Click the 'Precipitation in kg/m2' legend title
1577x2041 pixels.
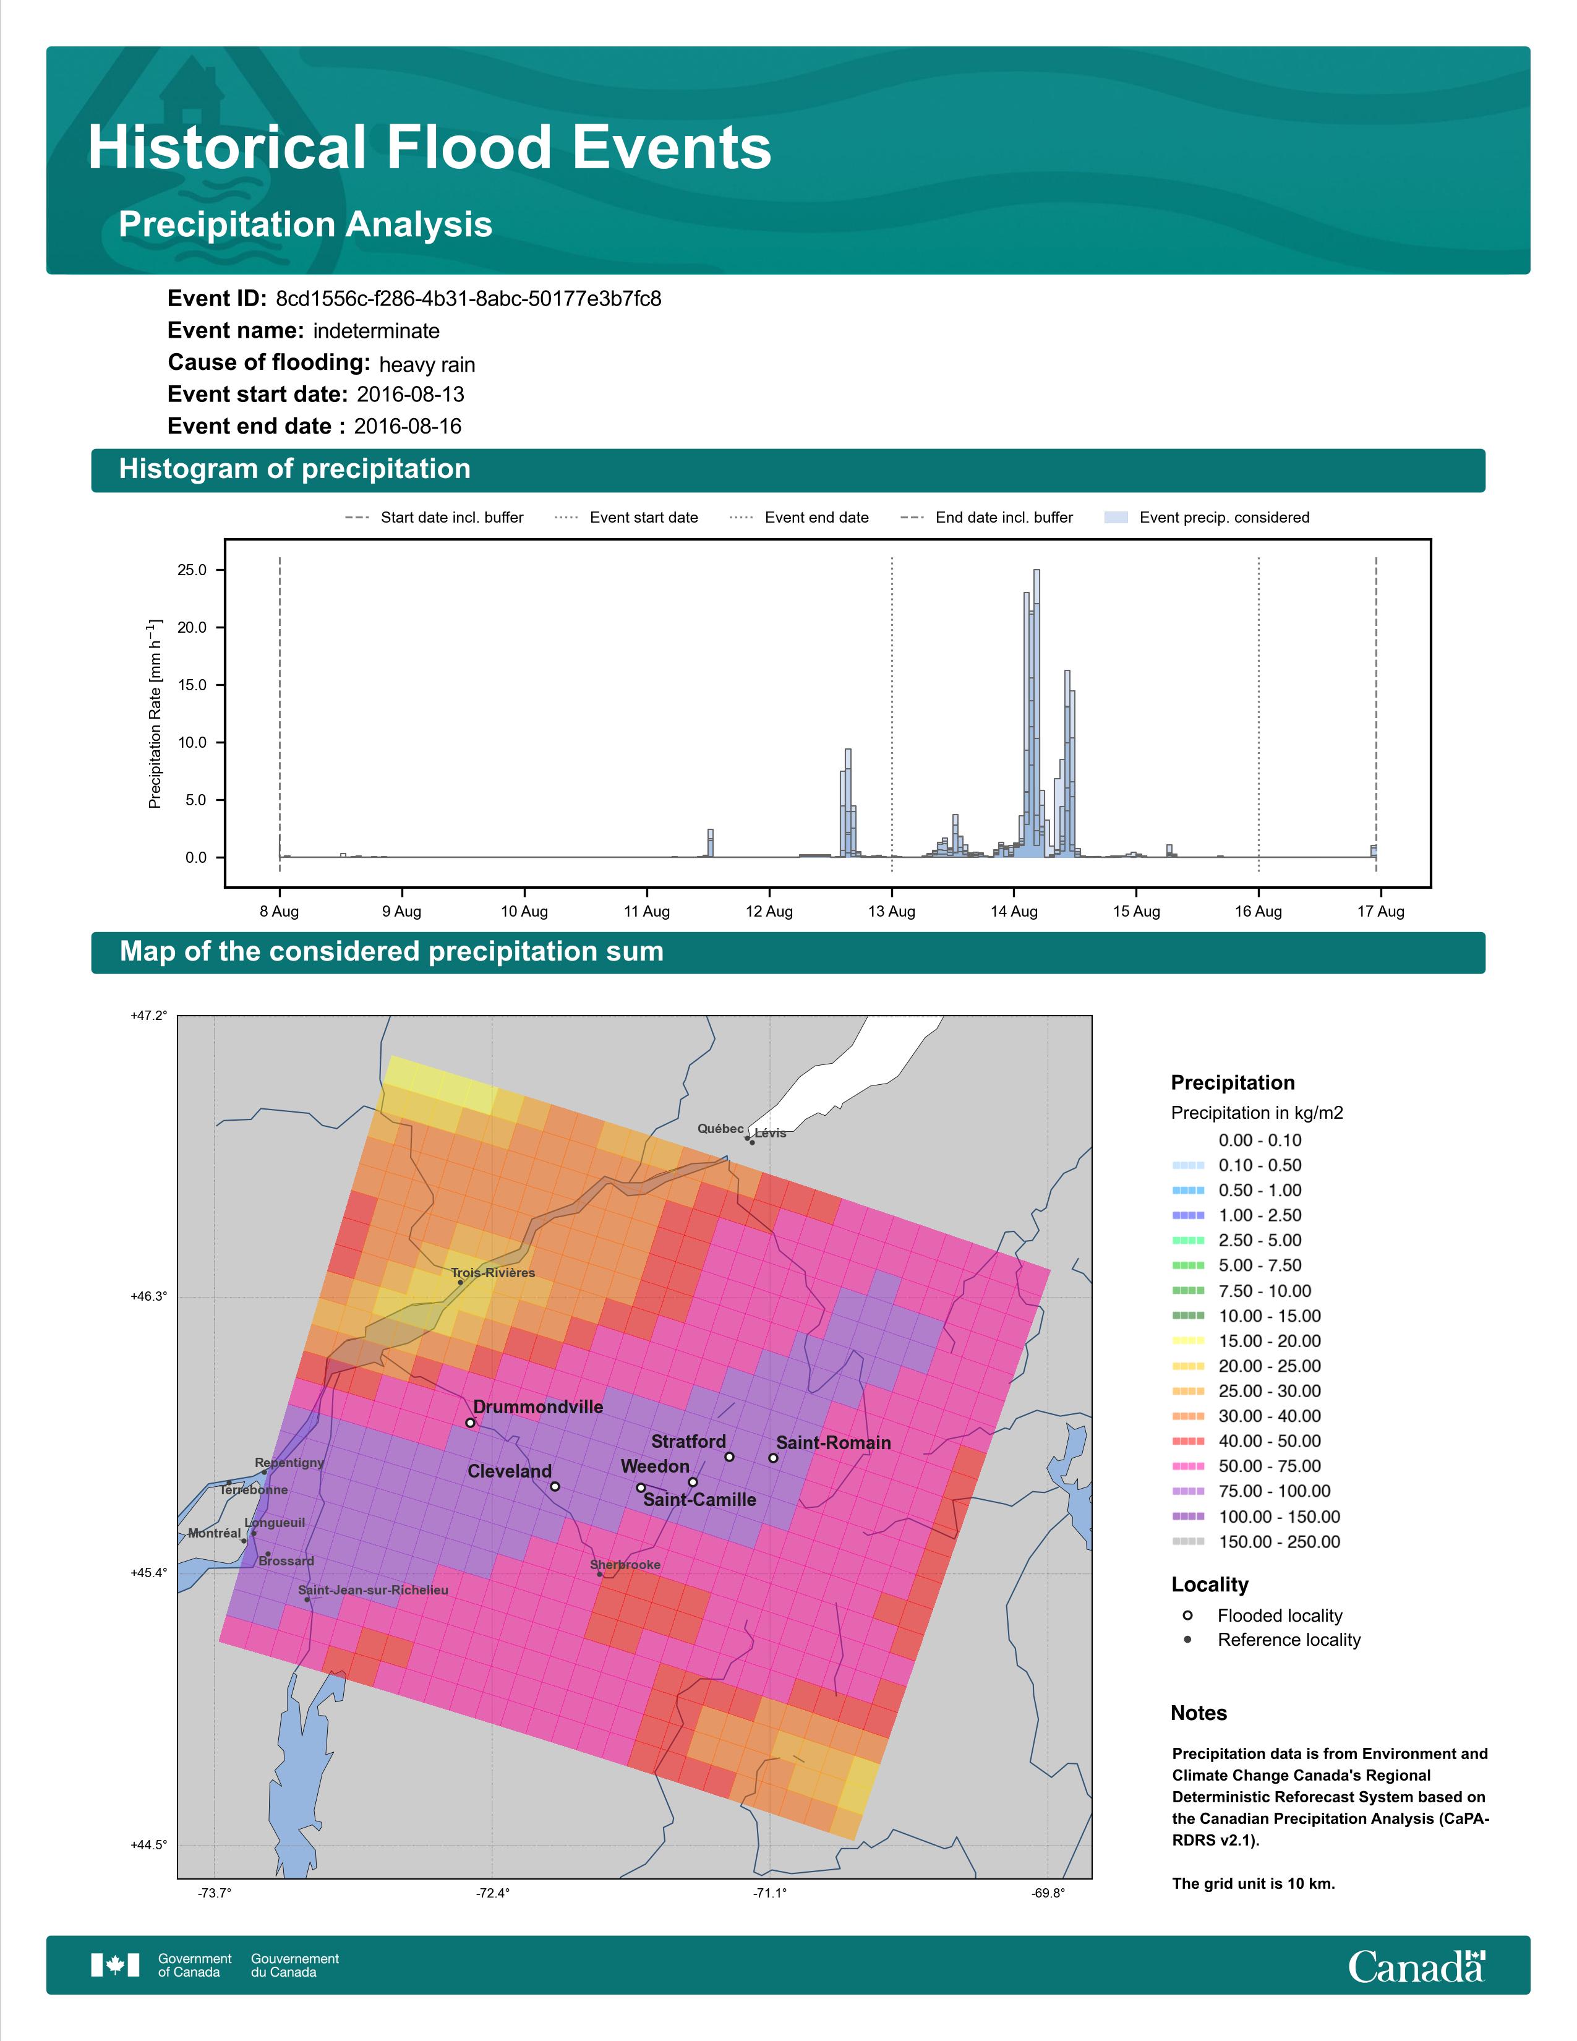point(1257,1113)
